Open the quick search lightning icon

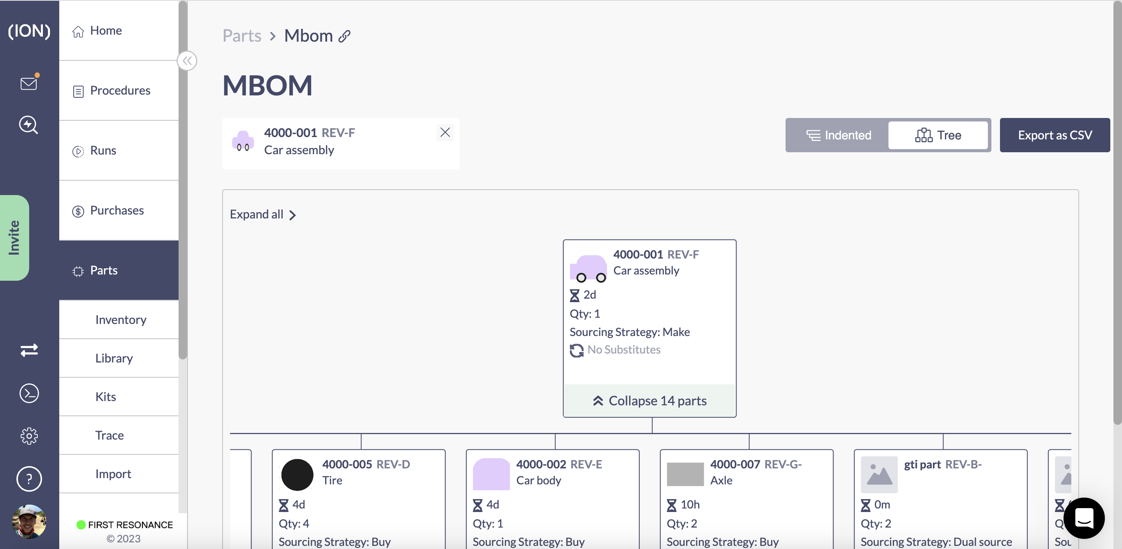point(29,125)
